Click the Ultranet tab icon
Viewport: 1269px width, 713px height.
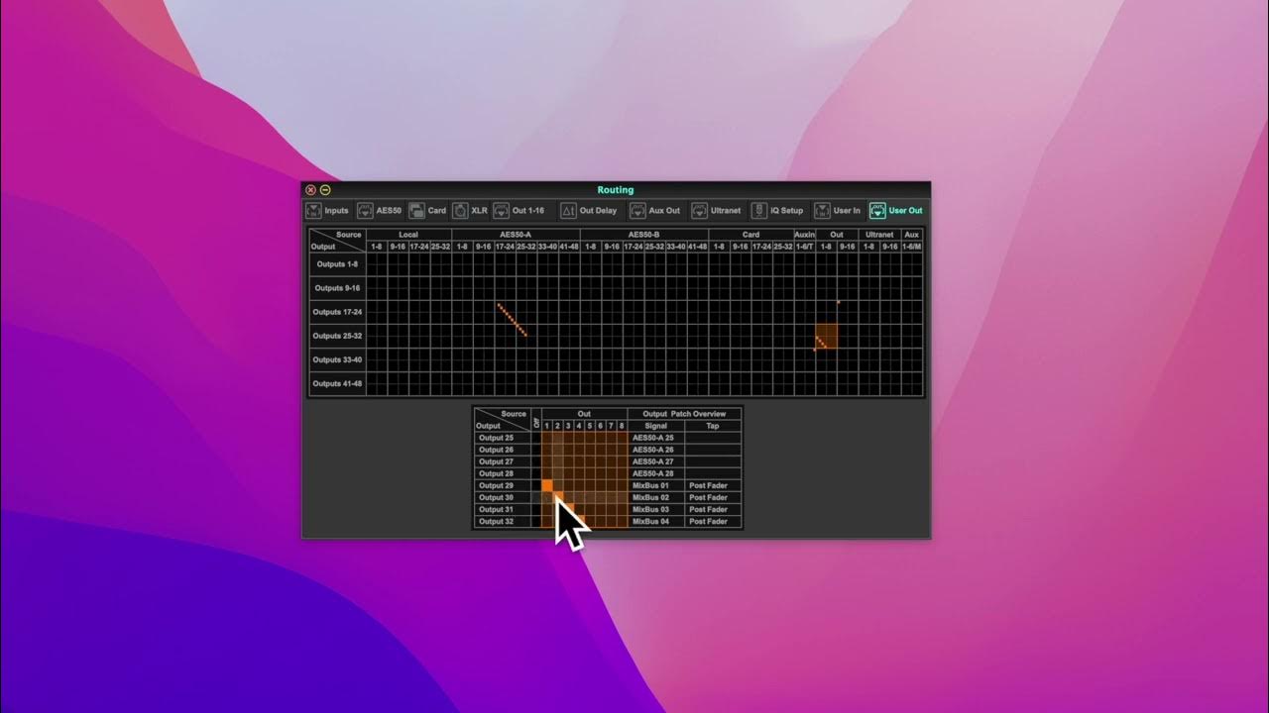700,211
